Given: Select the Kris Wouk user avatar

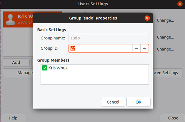Looking at the screenshot, I should pos(10,19).
